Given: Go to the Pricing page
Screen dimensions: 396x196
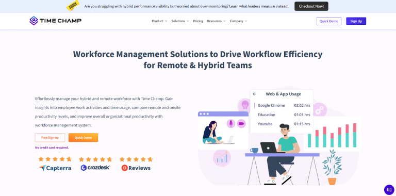Looking at the screenshot, I should 198,21.
